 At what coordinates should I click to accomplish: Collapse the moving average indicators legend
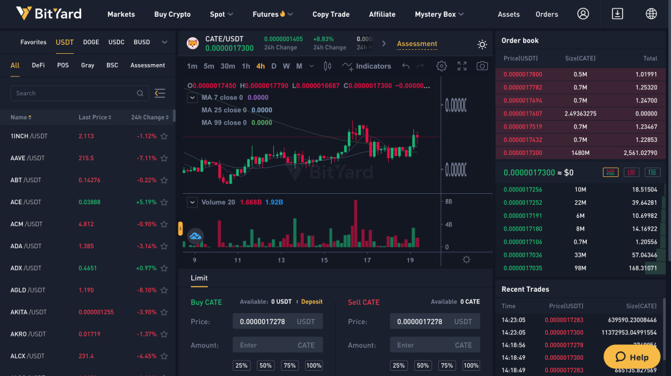click(x=192, y=97)
